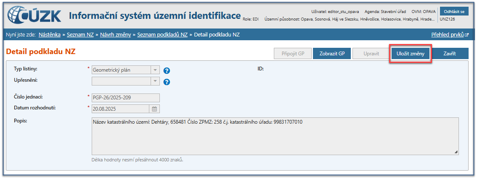Navigate to Seznam NZ breadcrumb
Image resolution: width=477 pixels, height=179 pixels.
80,35
